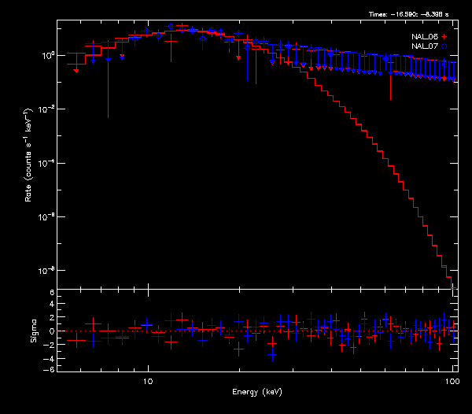This screenshot has height=414, width=472.
Task: Click the Times range text at top right
Action: [413, 14]
